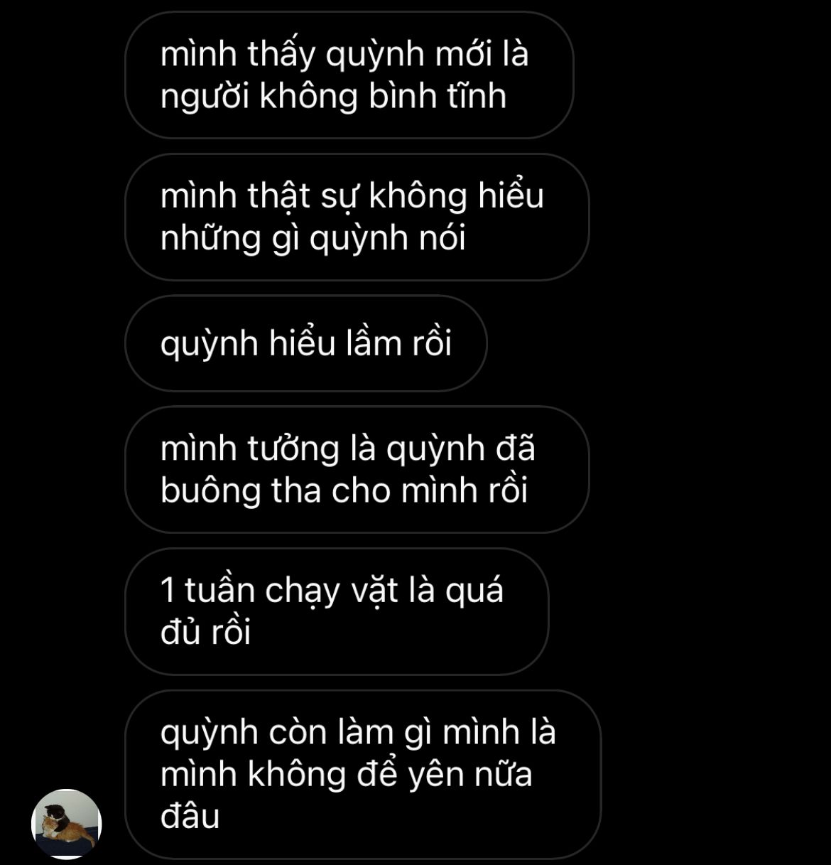Viewport: 831px width, 865px height.
Task: Click the word 'đâu' ending the last message
Action: pyautogui.click(x=190, y=817)
